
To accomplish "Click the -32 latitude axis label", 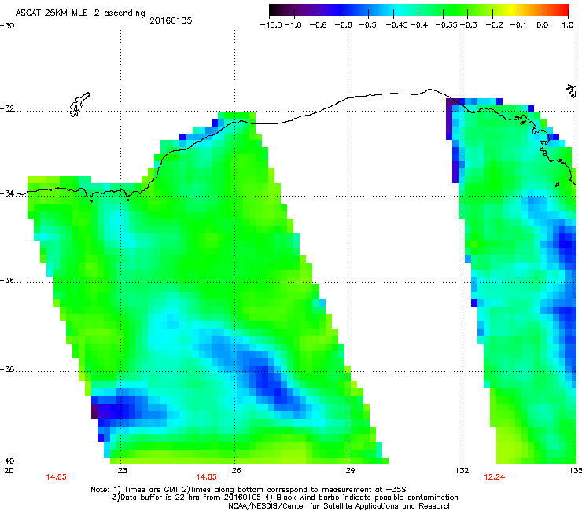I will [7, 108].
